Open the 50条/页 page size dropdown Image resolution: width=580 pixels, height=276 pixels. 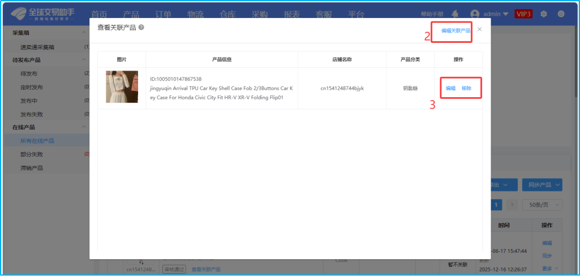coord(542,205)
